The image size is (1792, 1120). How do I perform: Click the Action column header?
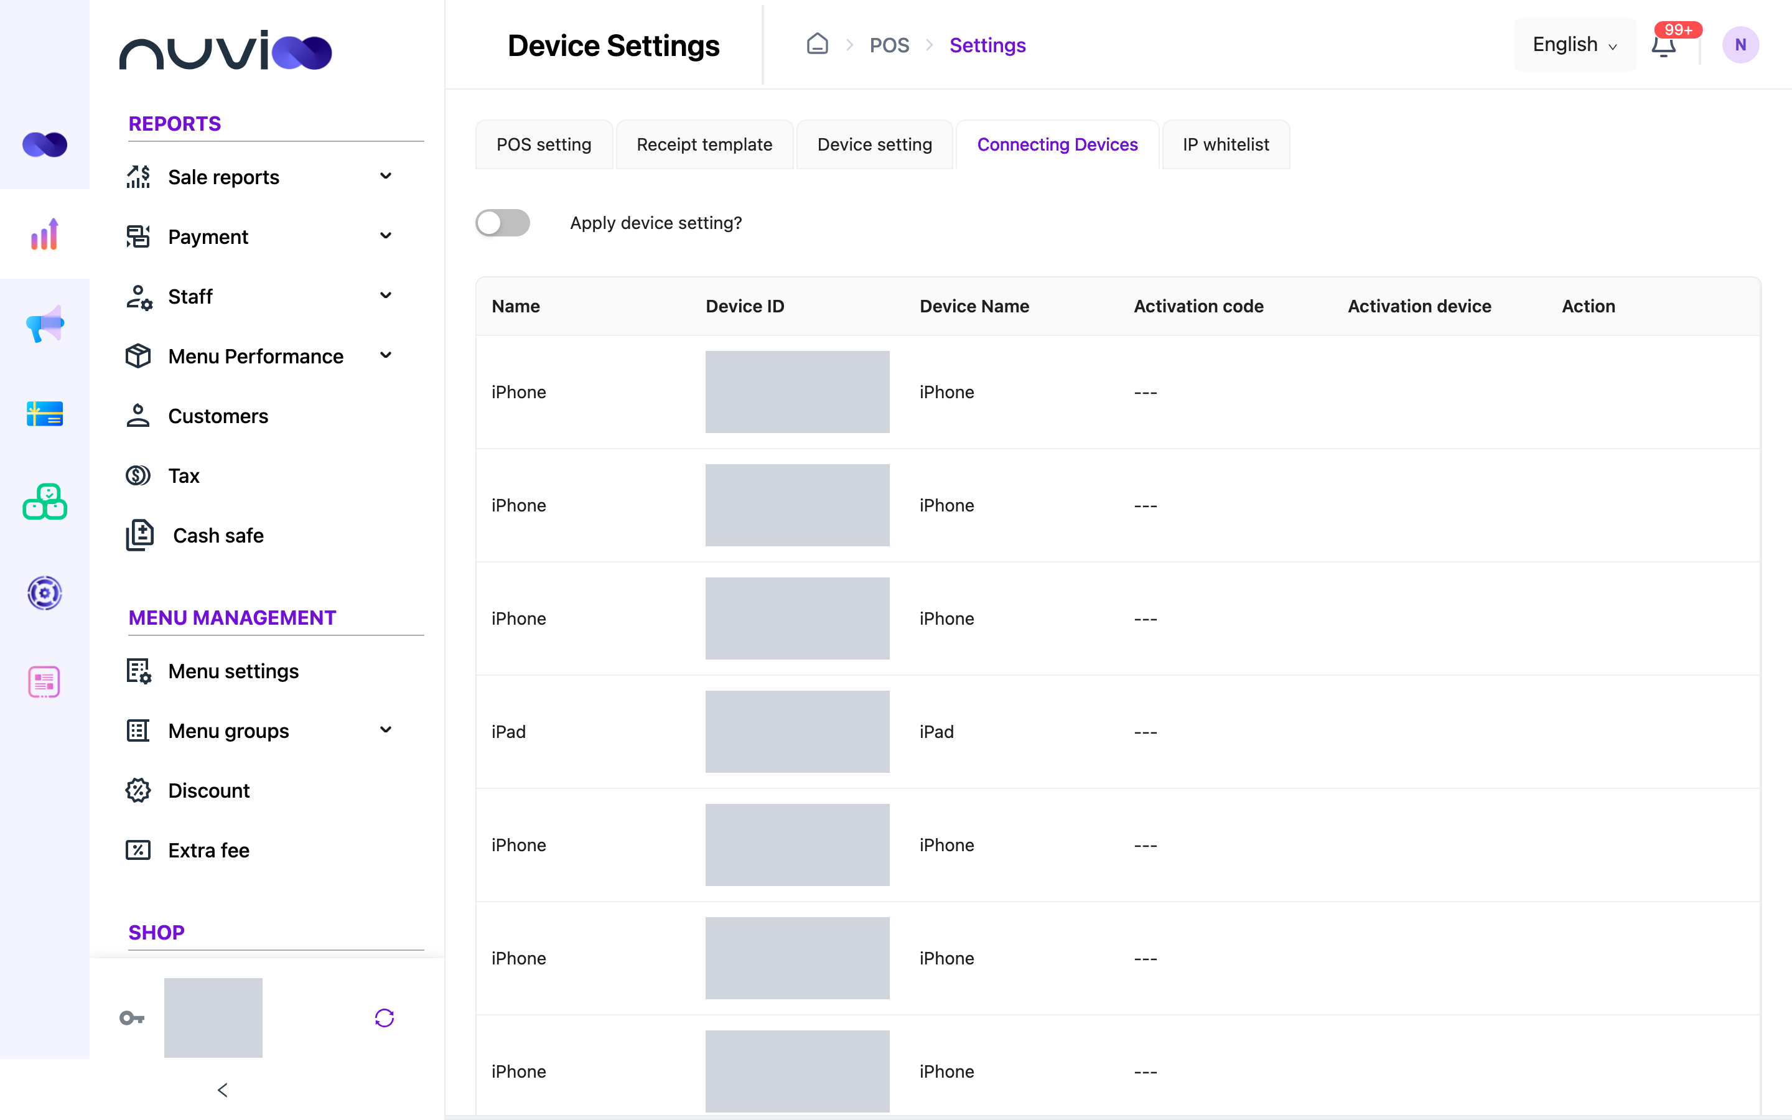point(1588,306)
